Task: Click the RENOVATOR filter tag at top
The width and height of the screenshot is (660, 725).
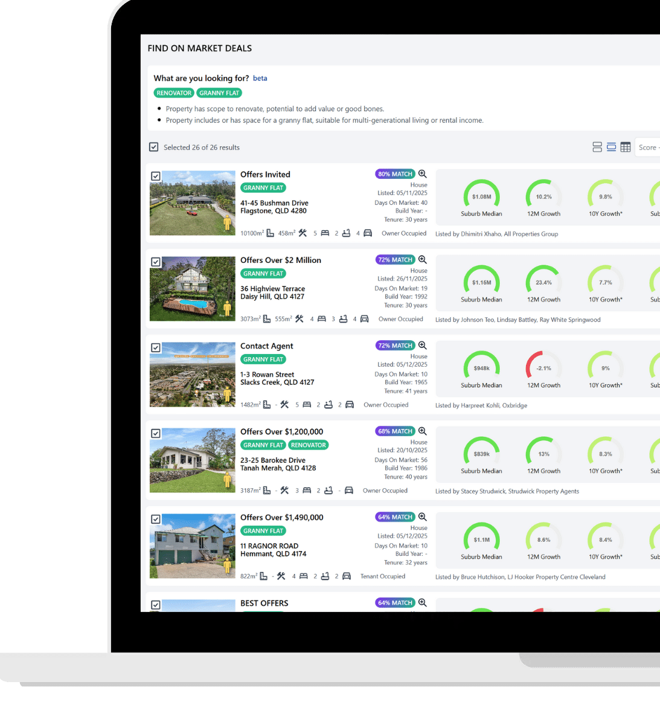Action: 174,93
